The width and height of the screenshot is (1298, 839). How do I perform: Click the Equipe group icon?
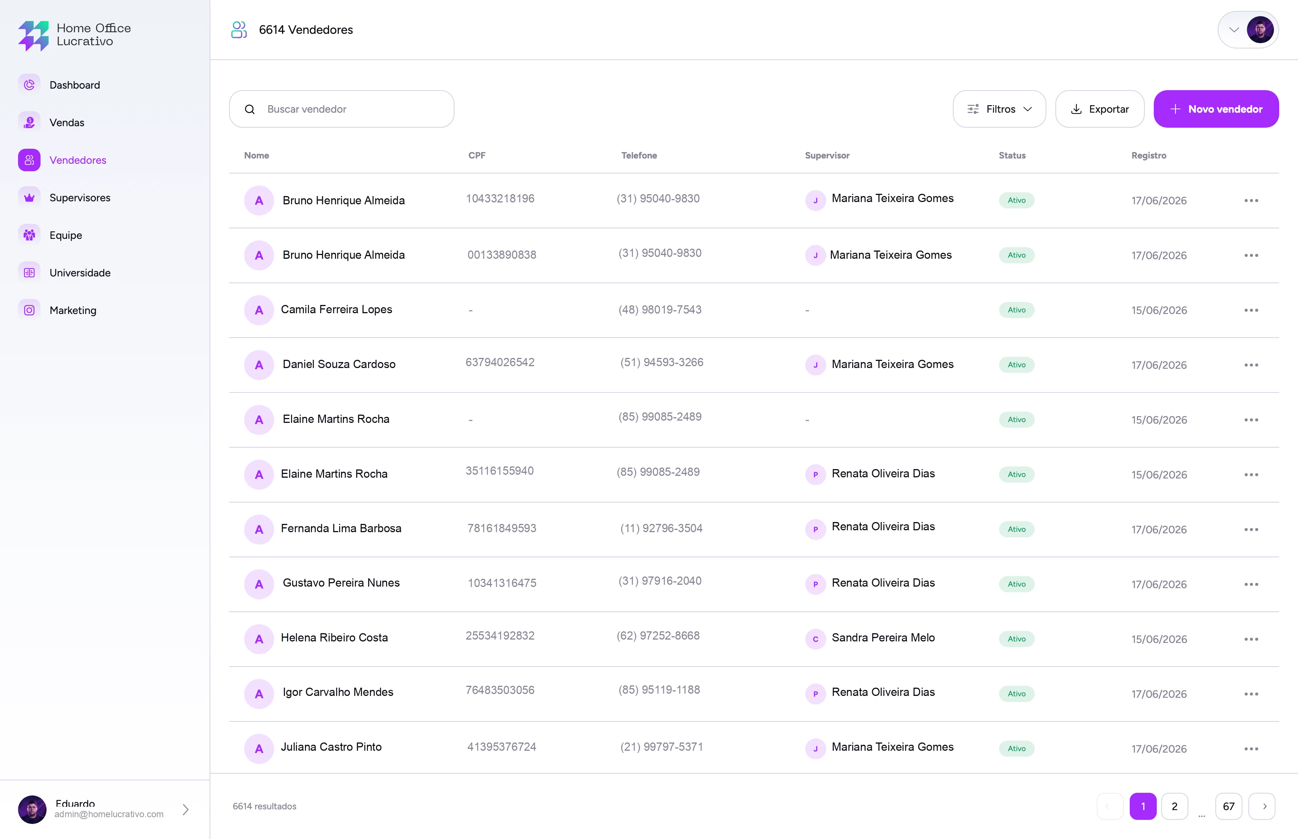(29, 235)
